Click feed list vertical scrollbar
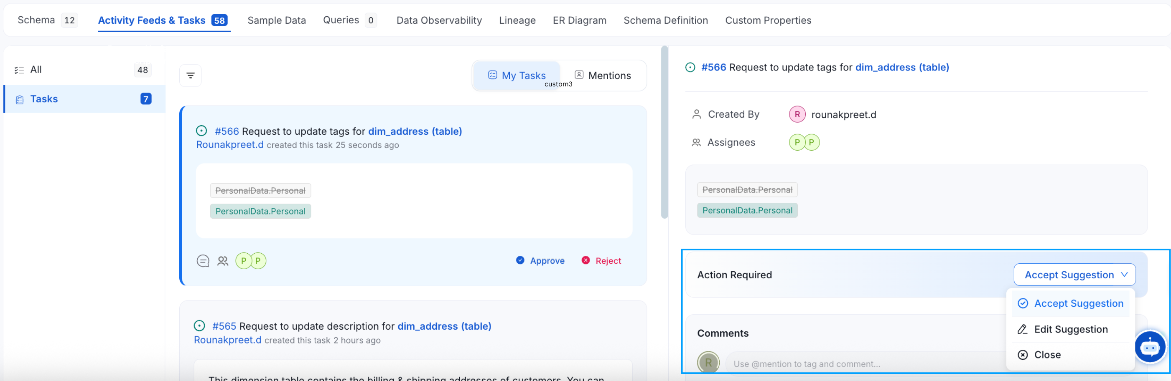The width and height of the screenshot is (1171, 381). (x=664, y=132)
